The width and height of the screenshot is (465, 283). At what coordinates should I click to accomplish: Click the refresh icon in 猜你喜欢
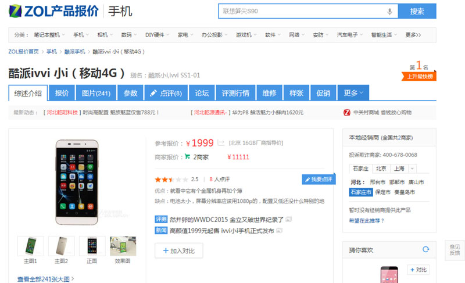coord(426,249)
